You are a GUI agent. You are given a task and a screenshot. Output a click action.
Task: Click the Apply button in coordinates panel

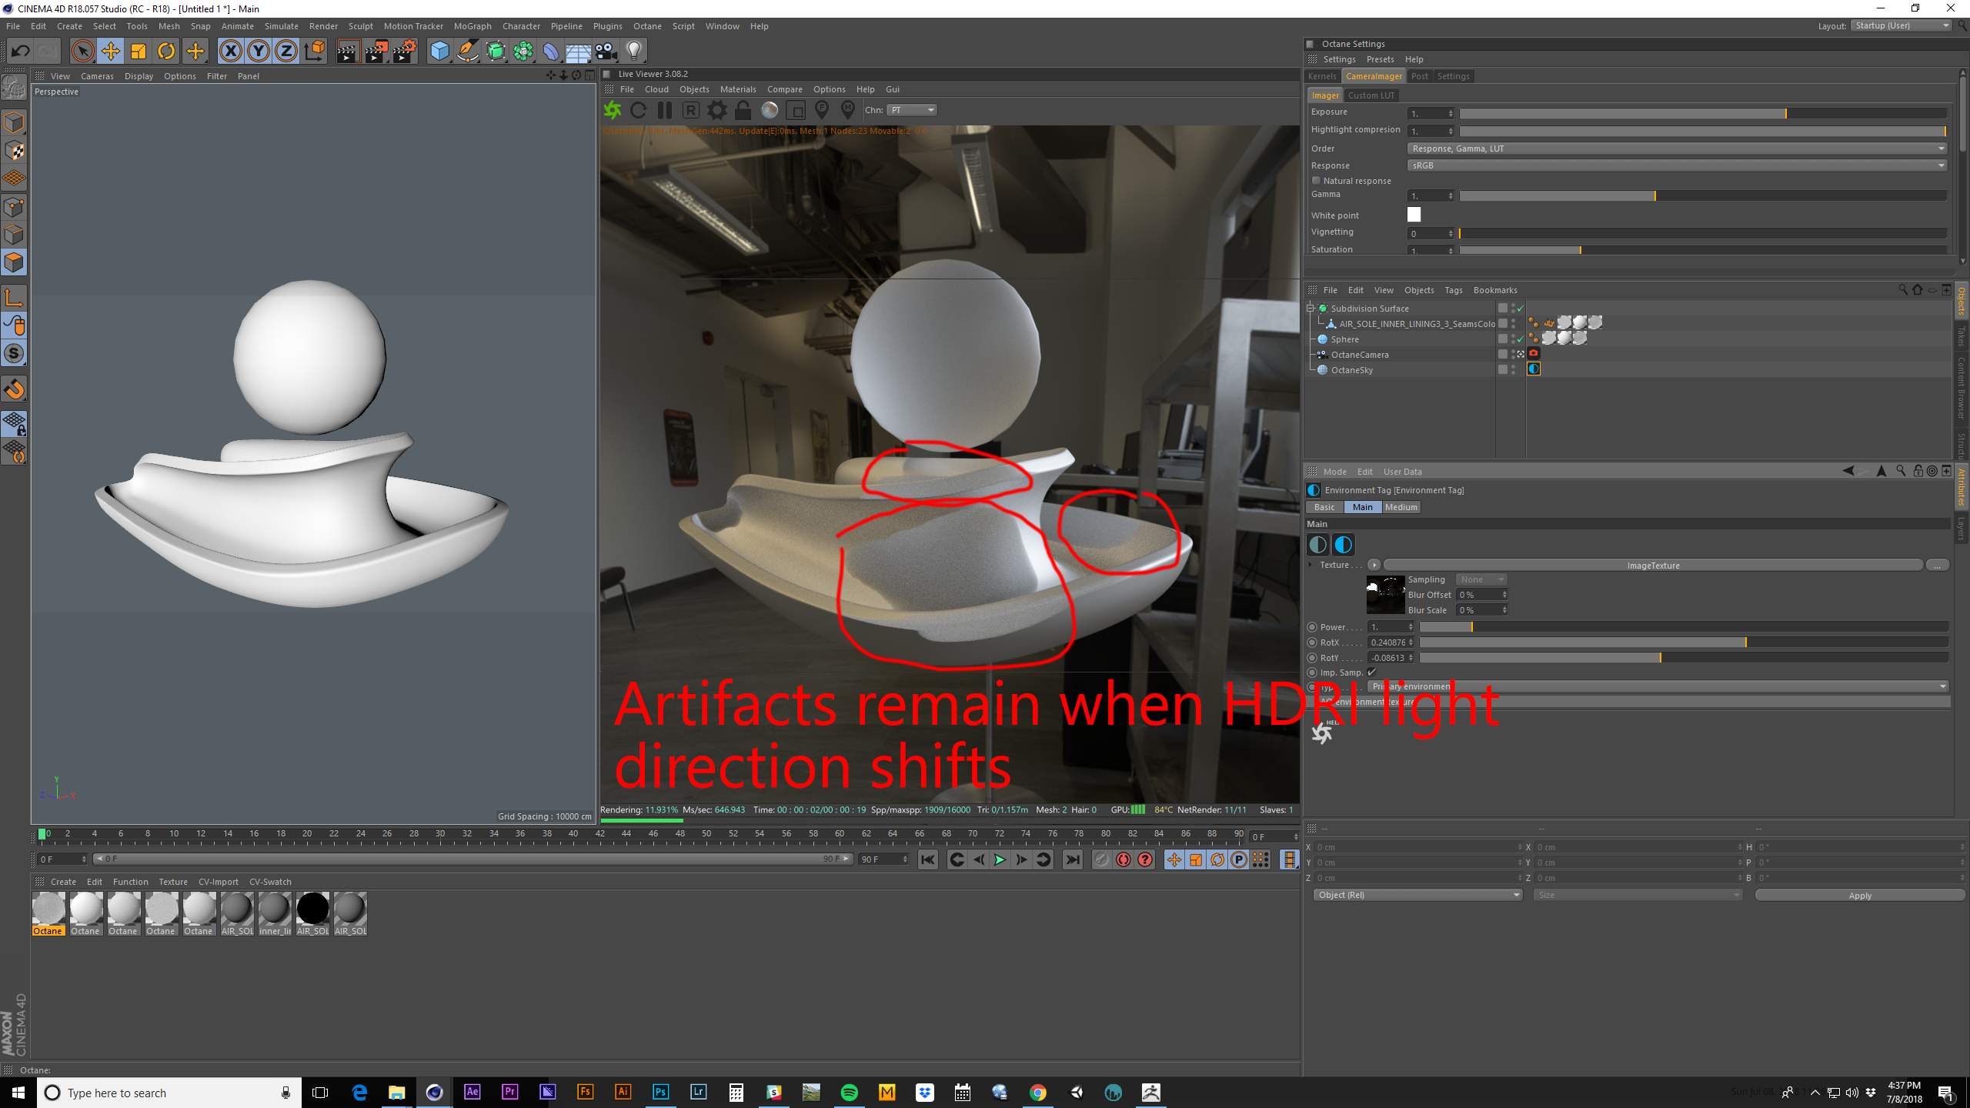click(1859, 895)
